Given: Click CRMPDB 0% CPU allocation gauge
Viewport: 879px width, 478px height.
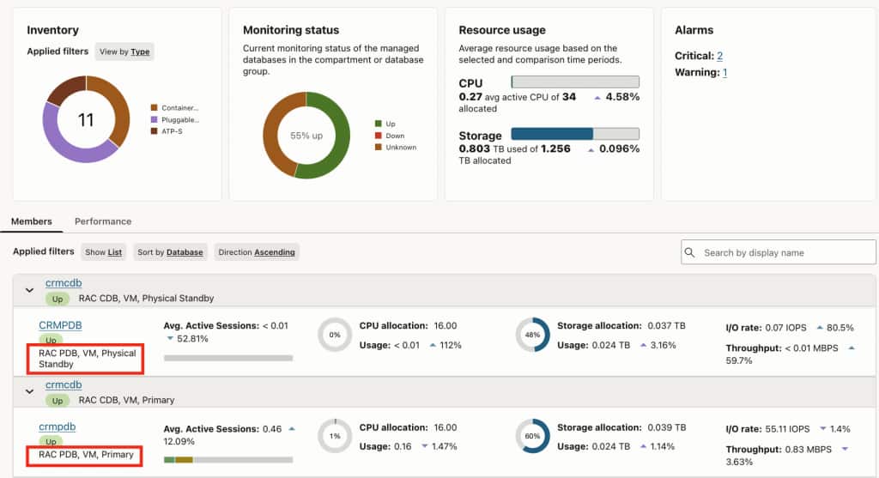Looking at the screenshot, I should click(x=335, y=335).
